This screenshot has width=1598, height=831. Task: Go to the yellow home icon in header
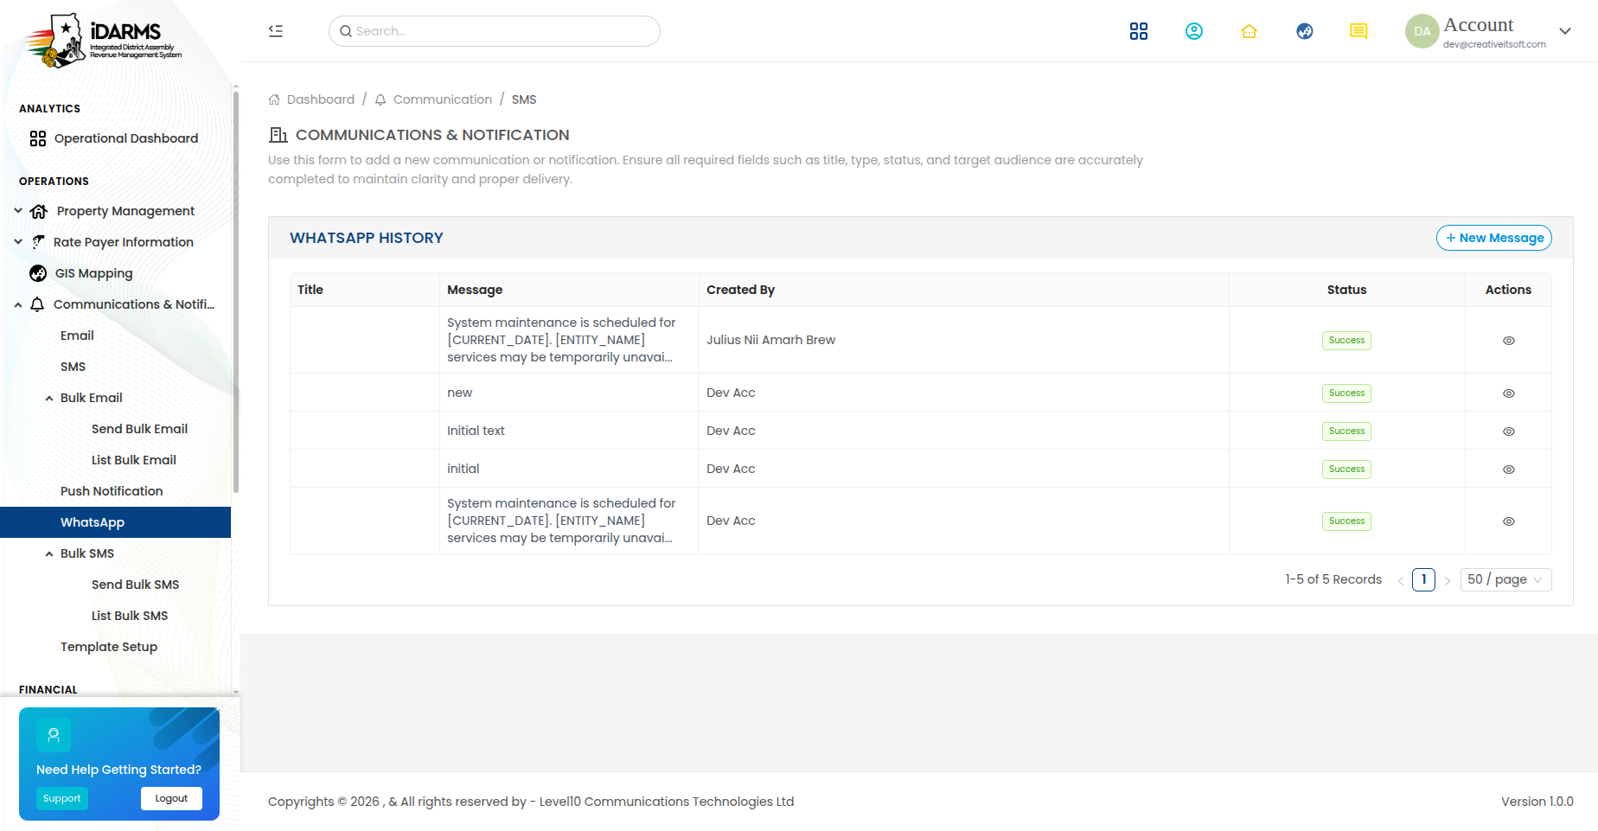[1249, 31]
